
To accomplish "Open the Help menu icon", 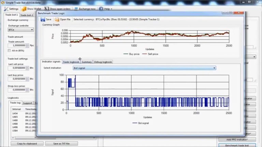I will (x=101, y=9).
